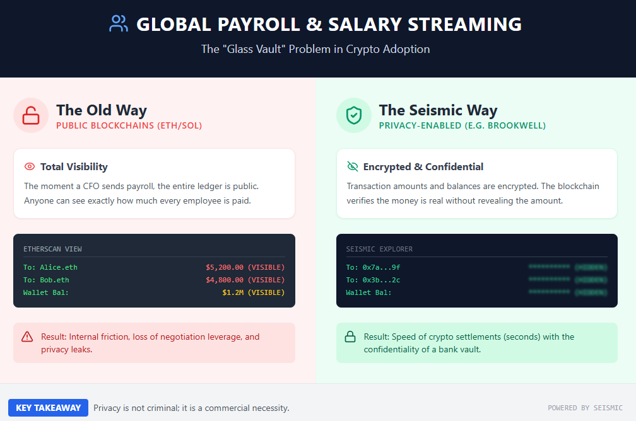
Task: Click PRIVACY-ENABLED (E.G. BROOKWELL) label
Action: click(462, 125)
